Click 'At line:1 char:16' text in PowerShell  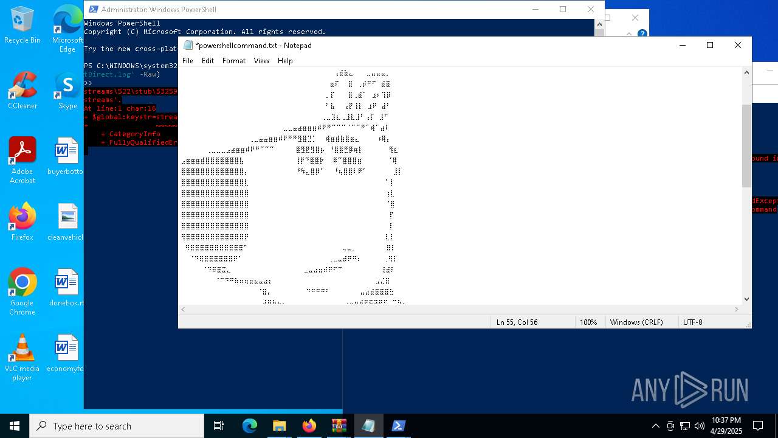pyautogui.click(x=120, y=108)
